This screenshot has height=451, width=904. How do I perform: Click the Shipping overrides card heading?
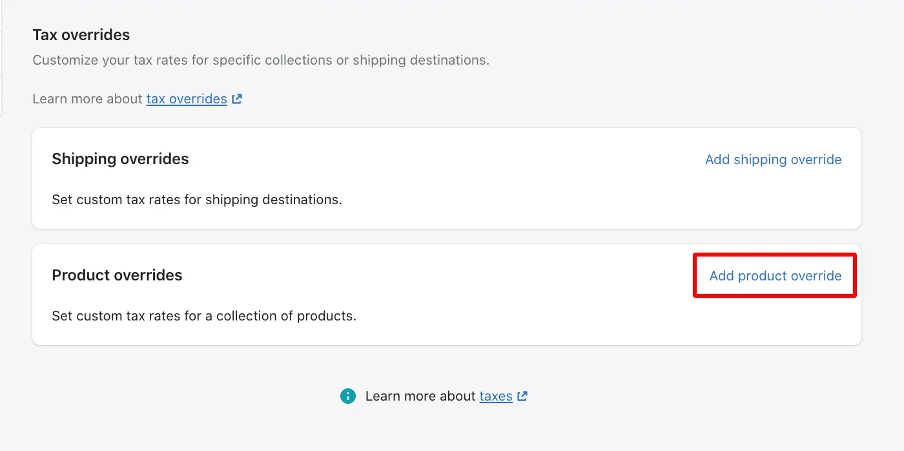pyautogui.click(x=120, y=159)
